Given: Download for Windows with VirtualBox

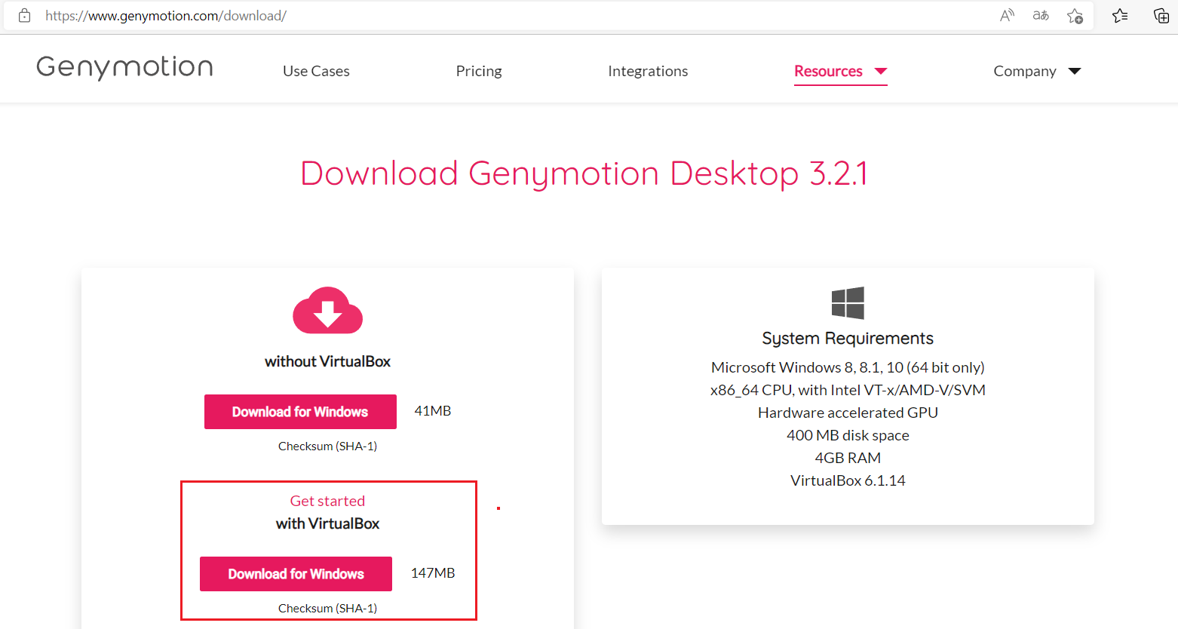Looking at the screenshot, I should (296, 574).
